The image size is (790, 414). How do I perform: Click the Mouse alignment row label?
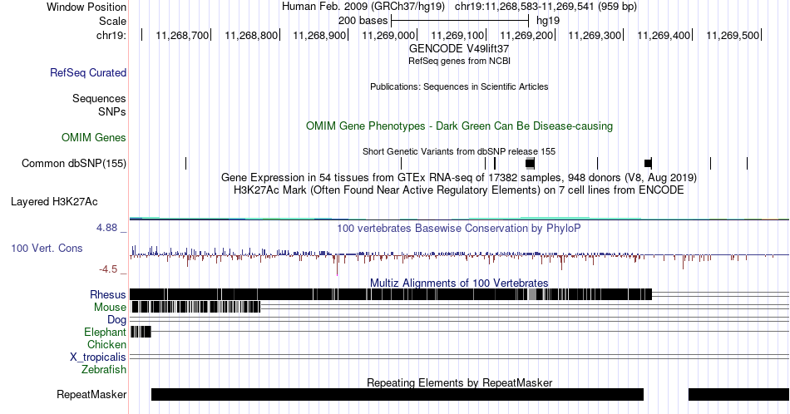pos(110,308)
